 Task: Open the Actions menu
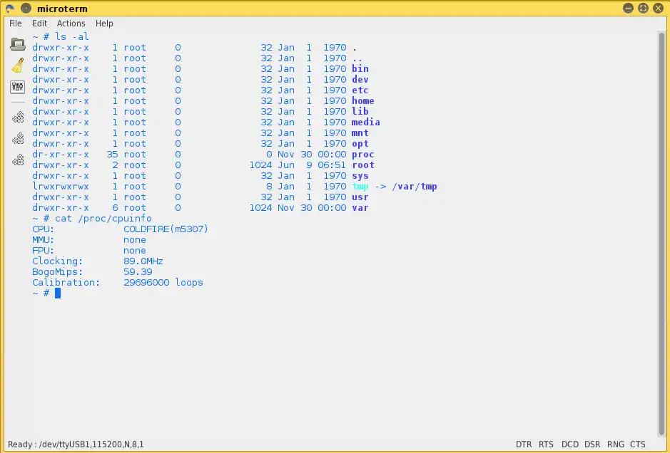click(x=71, y=24)
